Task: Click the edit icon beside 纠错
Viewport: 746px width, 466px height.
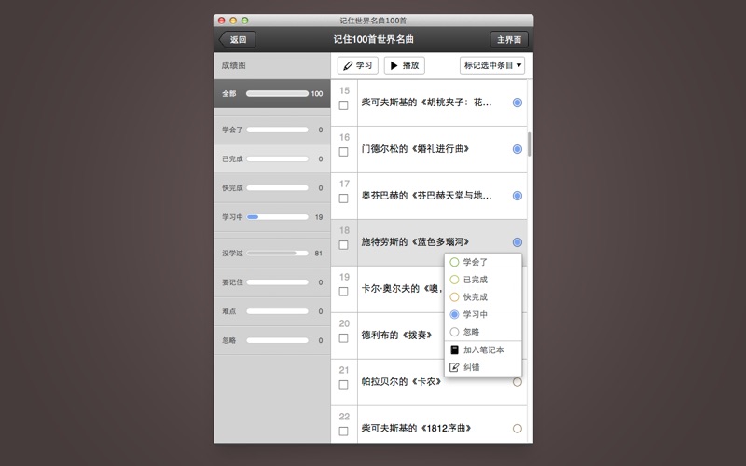Action: click(454, 367)
